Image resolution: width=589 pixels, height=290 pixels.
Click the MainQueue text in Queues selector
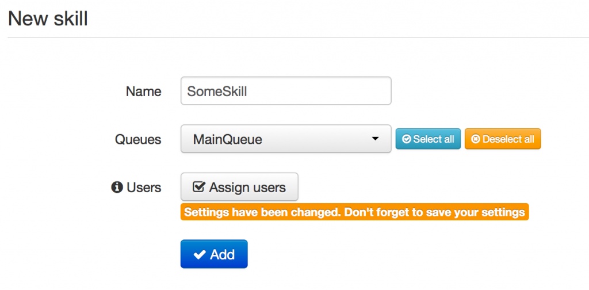coord(227,139)
